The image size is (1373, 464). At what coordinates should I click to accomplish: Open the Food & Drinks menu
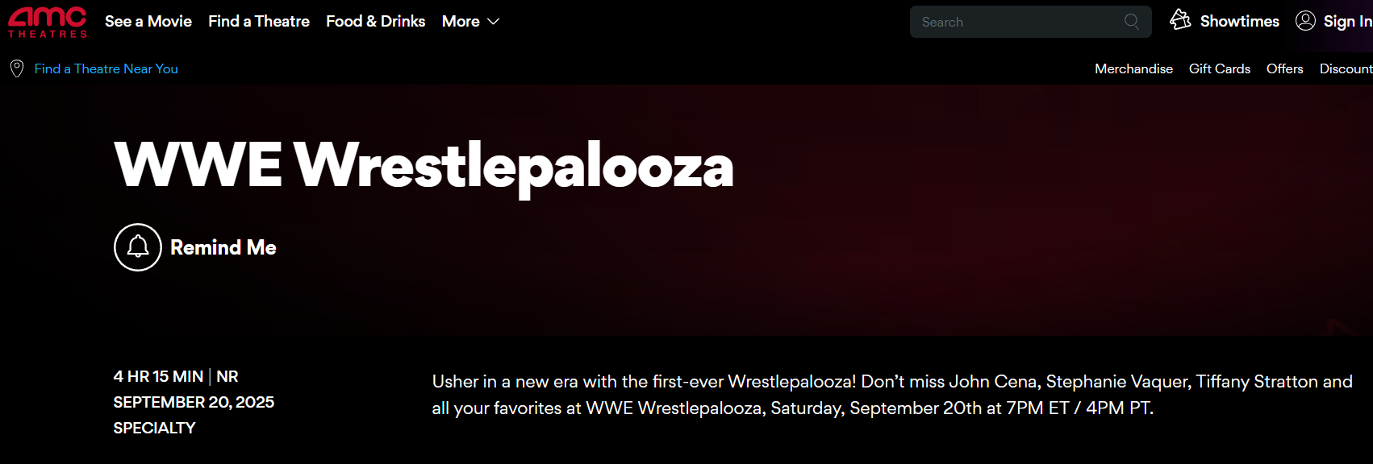pos(375,22)
